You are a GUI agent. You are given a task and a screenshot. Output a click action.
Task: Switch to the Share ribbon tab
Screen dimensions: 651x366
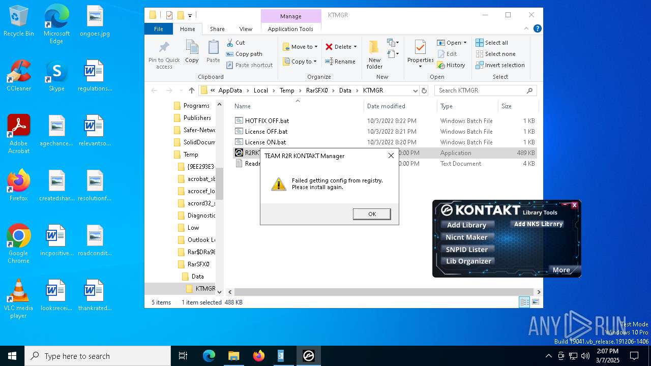click(217, 29)
